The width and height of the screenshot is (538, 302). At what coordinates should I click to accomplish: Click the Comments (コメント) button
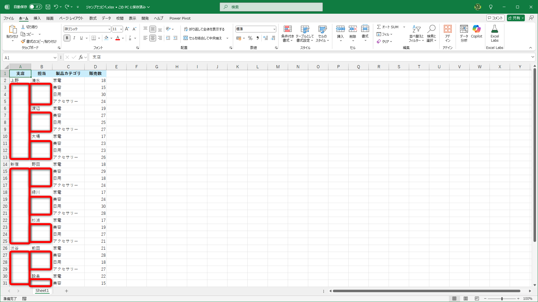[x=495, y=18]
